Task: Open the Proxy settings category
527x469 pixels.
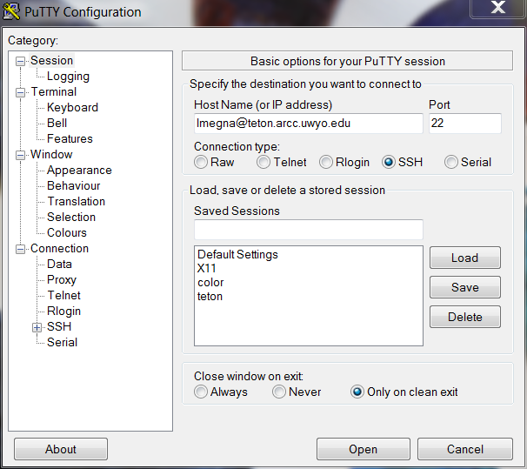Action: [62, 279]
